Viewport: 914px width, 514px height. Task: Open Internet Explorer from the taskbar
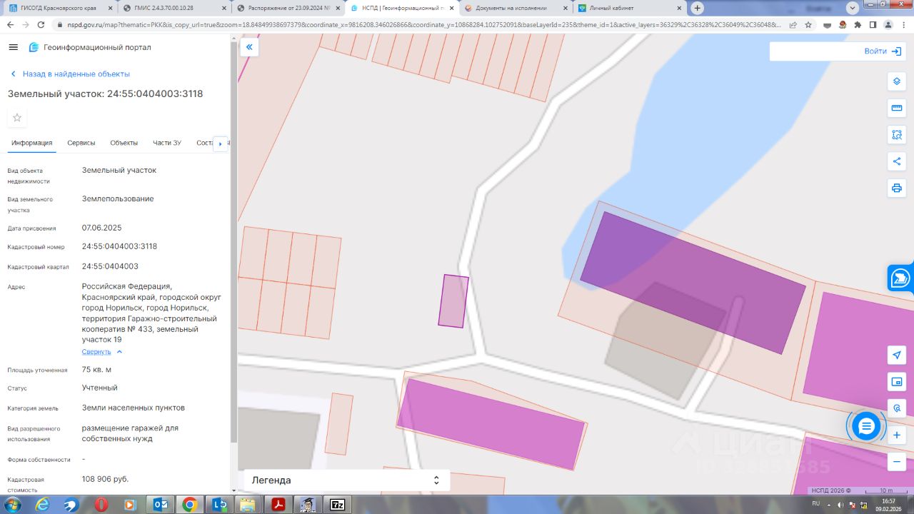(42, 505)
